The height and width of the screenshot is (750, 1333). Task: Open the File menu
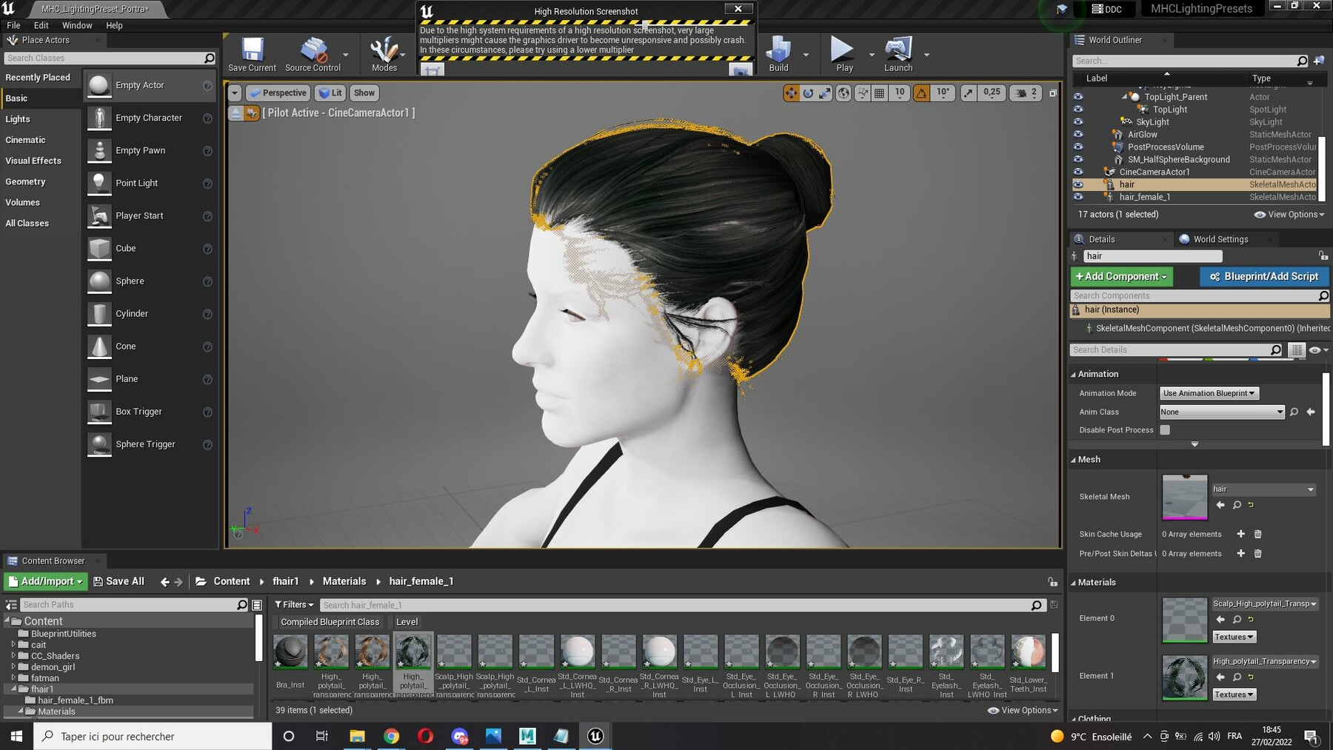13,25
